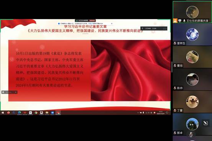Click the taskbar clock and date

[x=161, y=113]
